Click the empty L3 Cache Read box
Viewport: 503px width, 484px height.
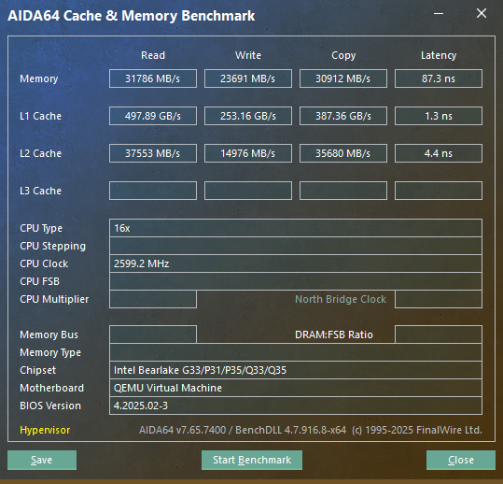[x=153, y=191]
